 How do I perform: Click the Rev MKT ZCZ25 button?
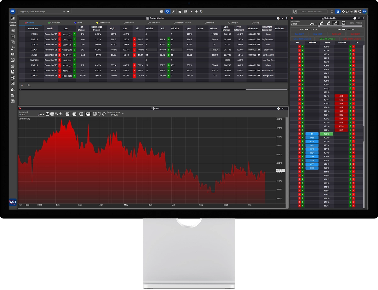[x=346, y=30]
